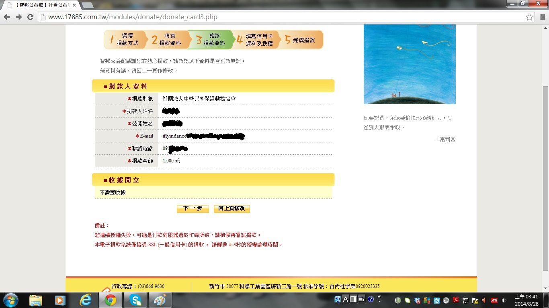Image resolution: width=549 pixels, height=308 pixels.
Task: Open a new Chrome tab
Action: pyautogui.click(x=87, y=5)
